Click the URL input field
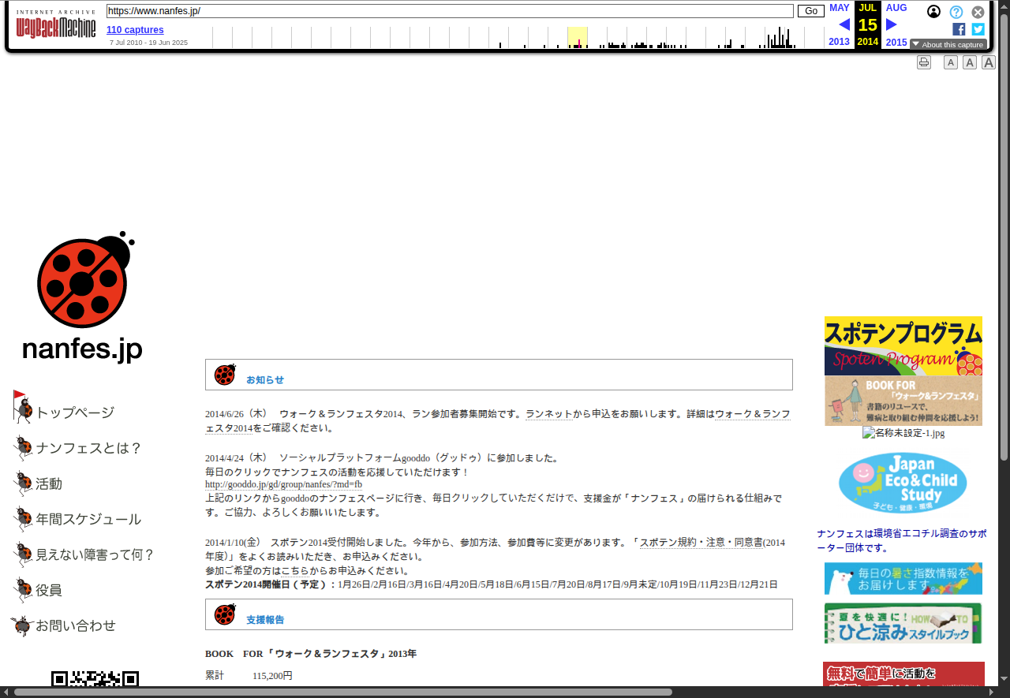The height and width of the screenshot is (698, 1010). 450,11
